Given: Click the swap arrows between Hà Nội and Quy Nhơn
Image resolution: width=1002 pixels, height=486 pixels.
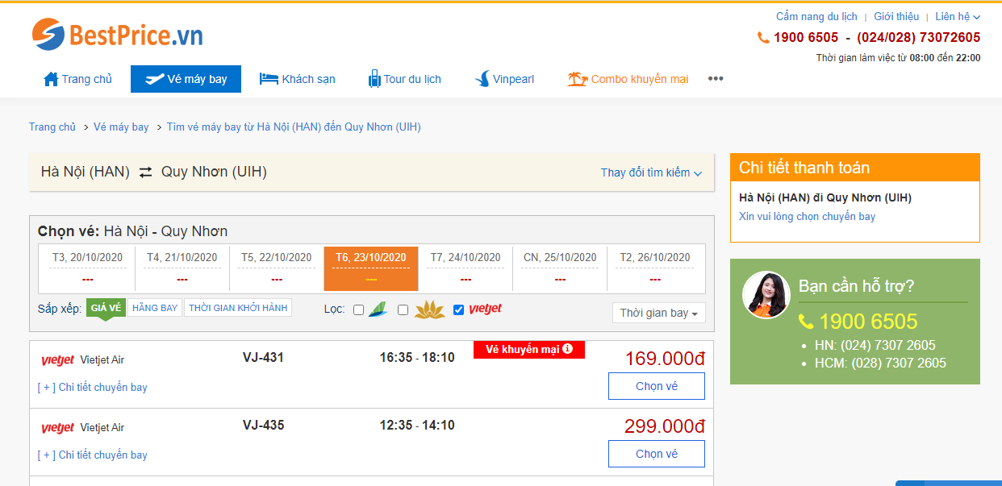Looking at the screenshot, I should [x=145, y=172].
